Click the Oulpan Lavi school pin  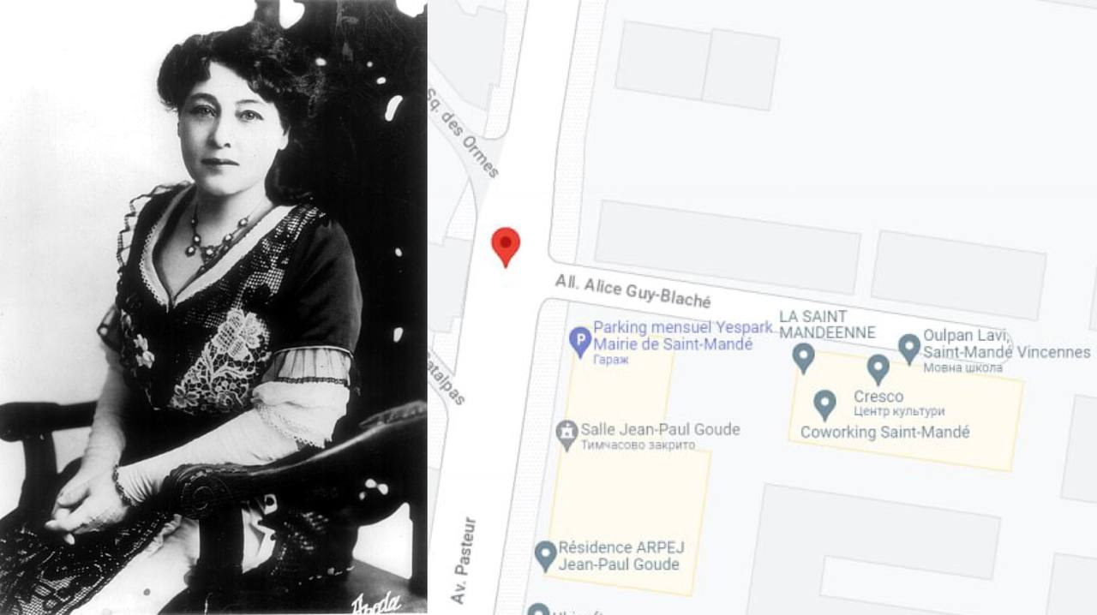click(909, 349)
